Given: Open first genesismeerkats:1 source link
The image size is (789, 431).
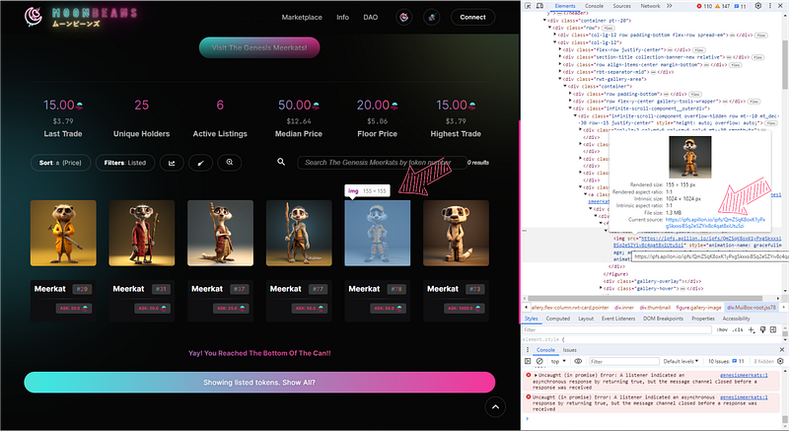Looking at the screenshot, I should point(744,375).
